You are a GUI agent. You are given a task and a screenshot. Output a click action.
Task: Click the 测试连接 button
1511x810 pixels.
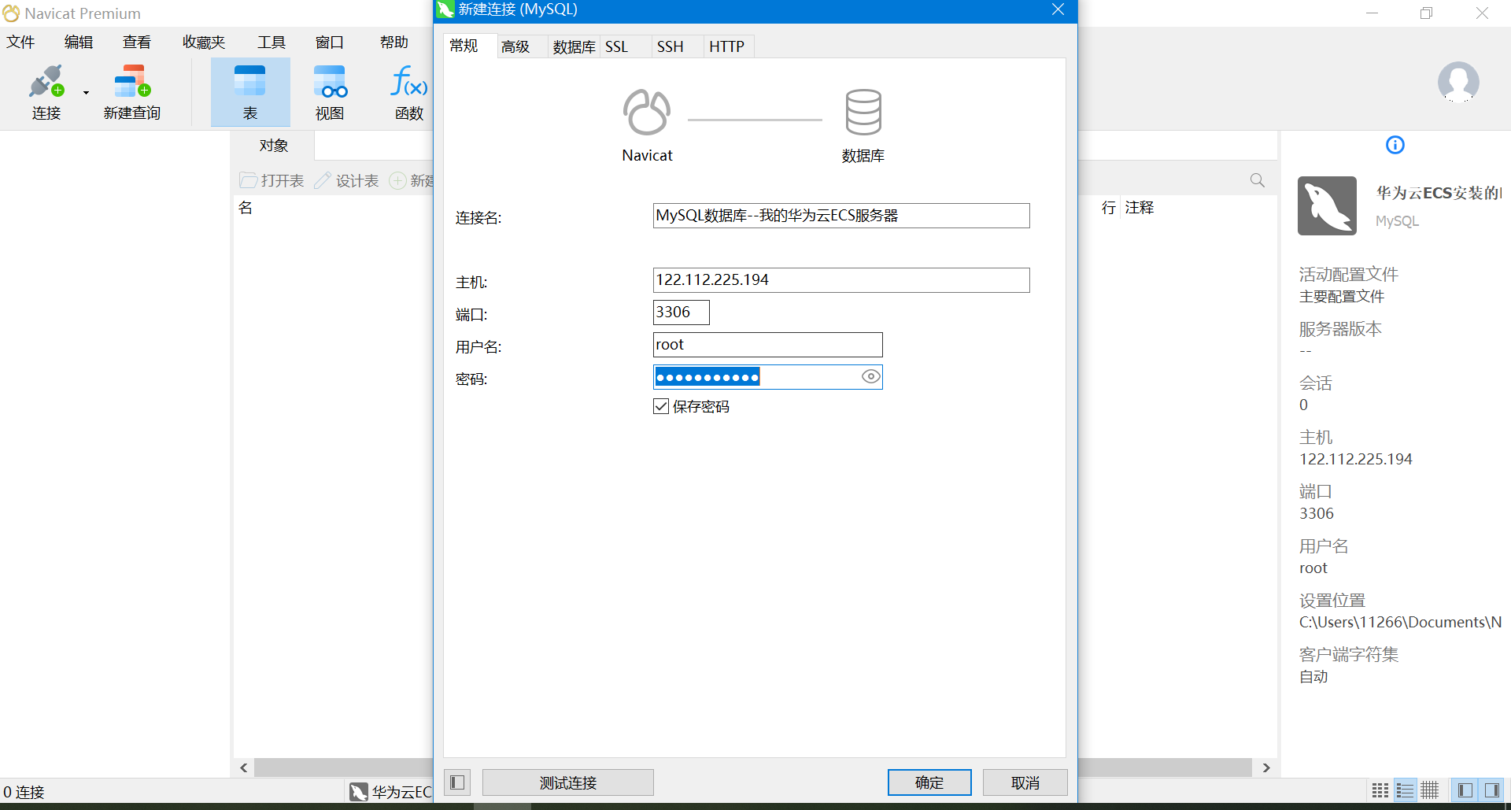coord(567,782)
